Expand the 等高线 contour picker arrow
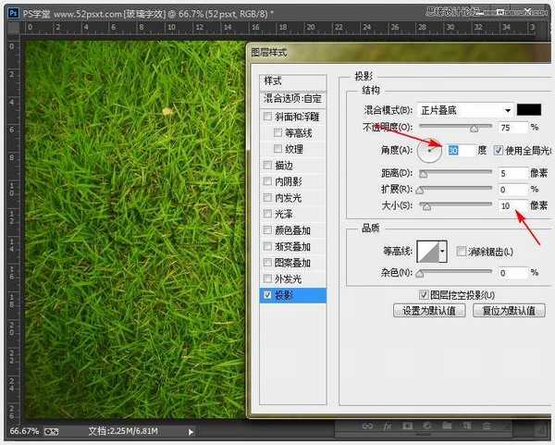The height and width of the screenshot is (445, 555). [x=442, y=251]
